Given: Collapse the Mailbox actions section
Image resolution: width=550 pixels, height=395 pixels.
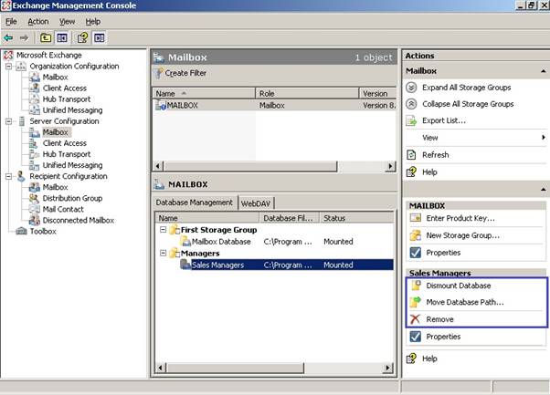Looking at the screenshot, I should (x=543, y=71).
